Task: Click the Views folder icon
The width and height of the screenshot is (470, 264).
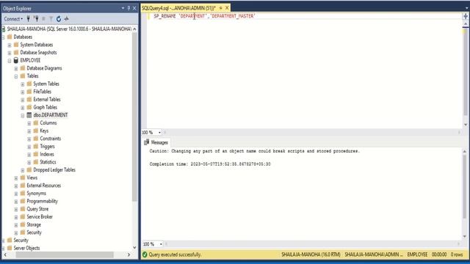Action: 23,177
